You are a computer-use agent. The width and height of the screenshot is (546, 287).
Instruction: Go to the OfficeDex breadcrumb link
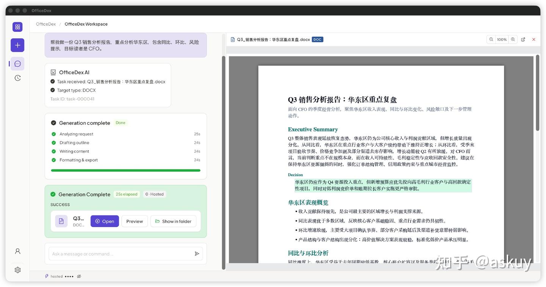pos(46,24)
